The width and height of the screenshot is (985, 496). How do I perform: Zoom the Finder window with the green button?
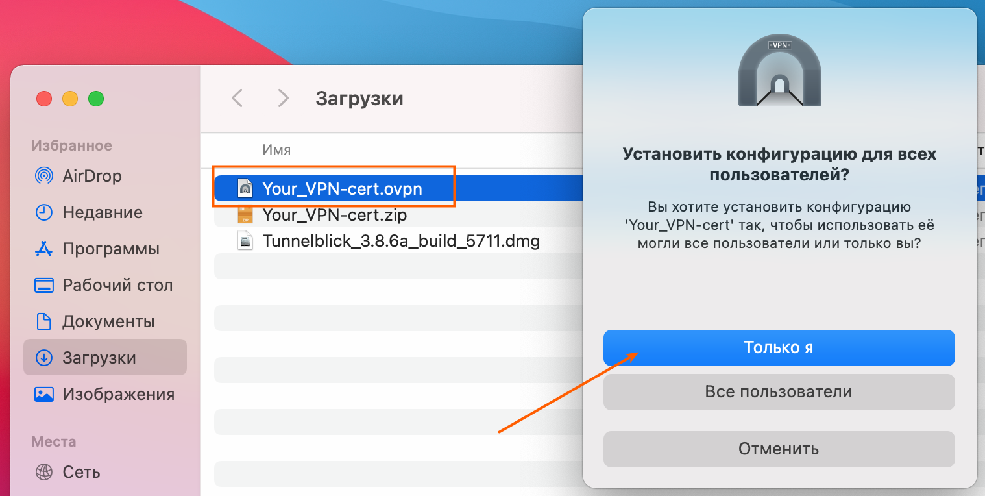click(96, 99)
